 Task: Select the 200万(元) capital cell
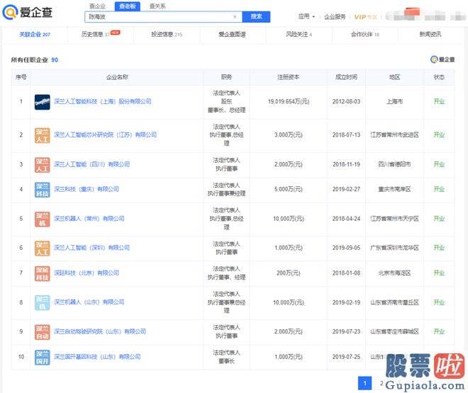click(x=289, y=273)
